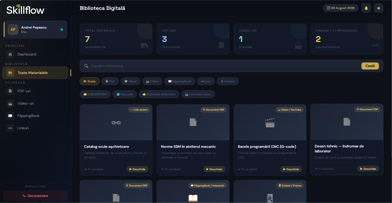Click Andrei Popescu profile name
The height and width of the screenshot is (203, 392).
(34, 28)
